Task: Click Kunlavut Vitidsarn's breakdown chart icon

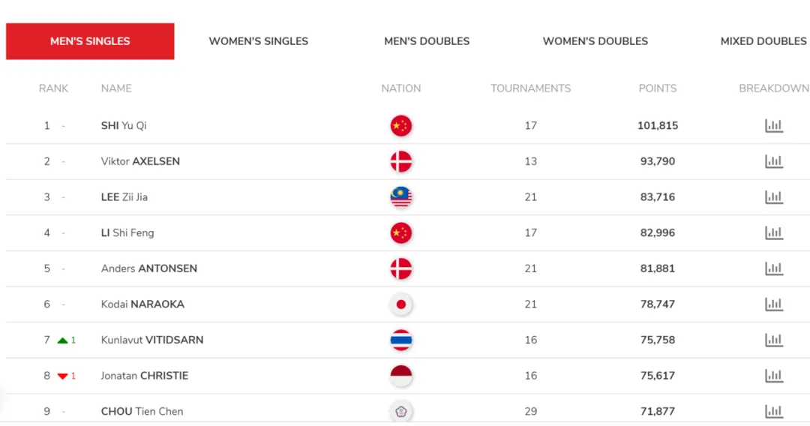Action: click(774, 340)
